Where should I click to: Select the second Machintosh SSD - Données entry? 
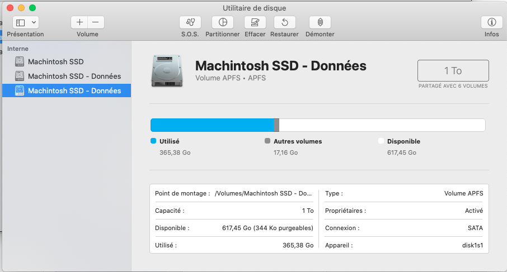click(x=74, y=76)
